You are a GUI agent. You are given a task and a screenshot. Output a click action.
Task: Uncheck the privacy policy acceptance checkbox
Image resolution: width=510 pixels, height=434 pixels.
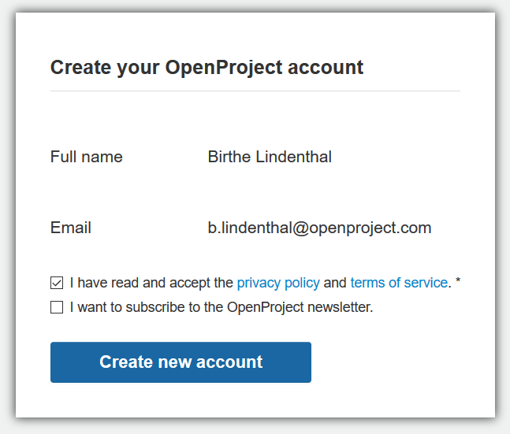tap(57, 283)
